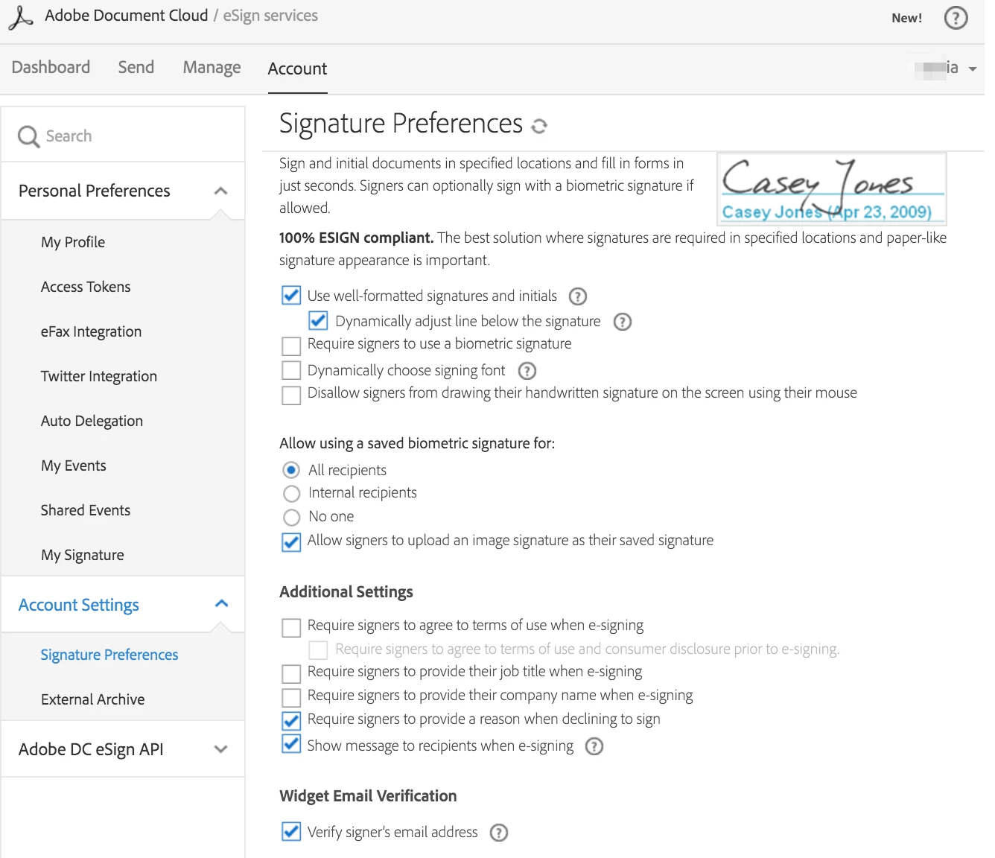The width and height of the screenshot is (995, 858).
Task: Open Twitter Integration settings
Action: [x=99, y=377]
